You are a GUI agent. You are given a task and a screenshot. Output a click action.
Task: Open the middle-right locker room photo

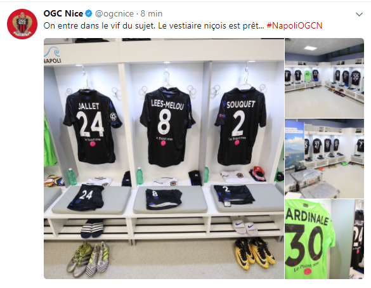(324, 159)
